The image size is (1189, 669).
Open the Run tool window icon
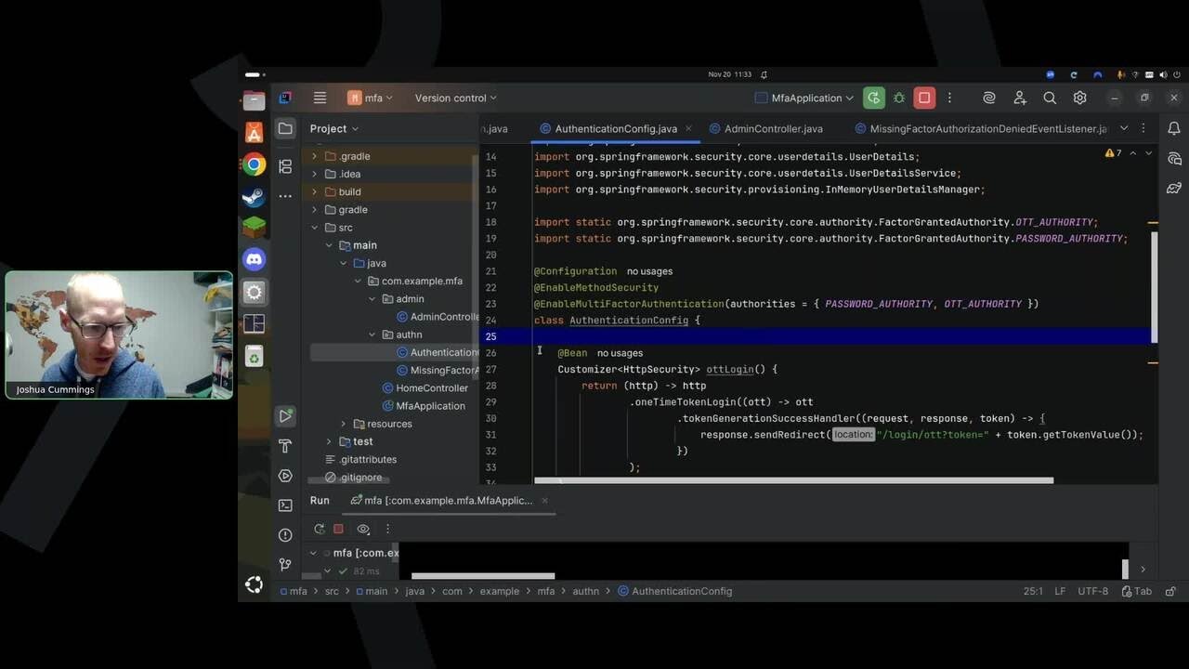(x=285, y=416)
